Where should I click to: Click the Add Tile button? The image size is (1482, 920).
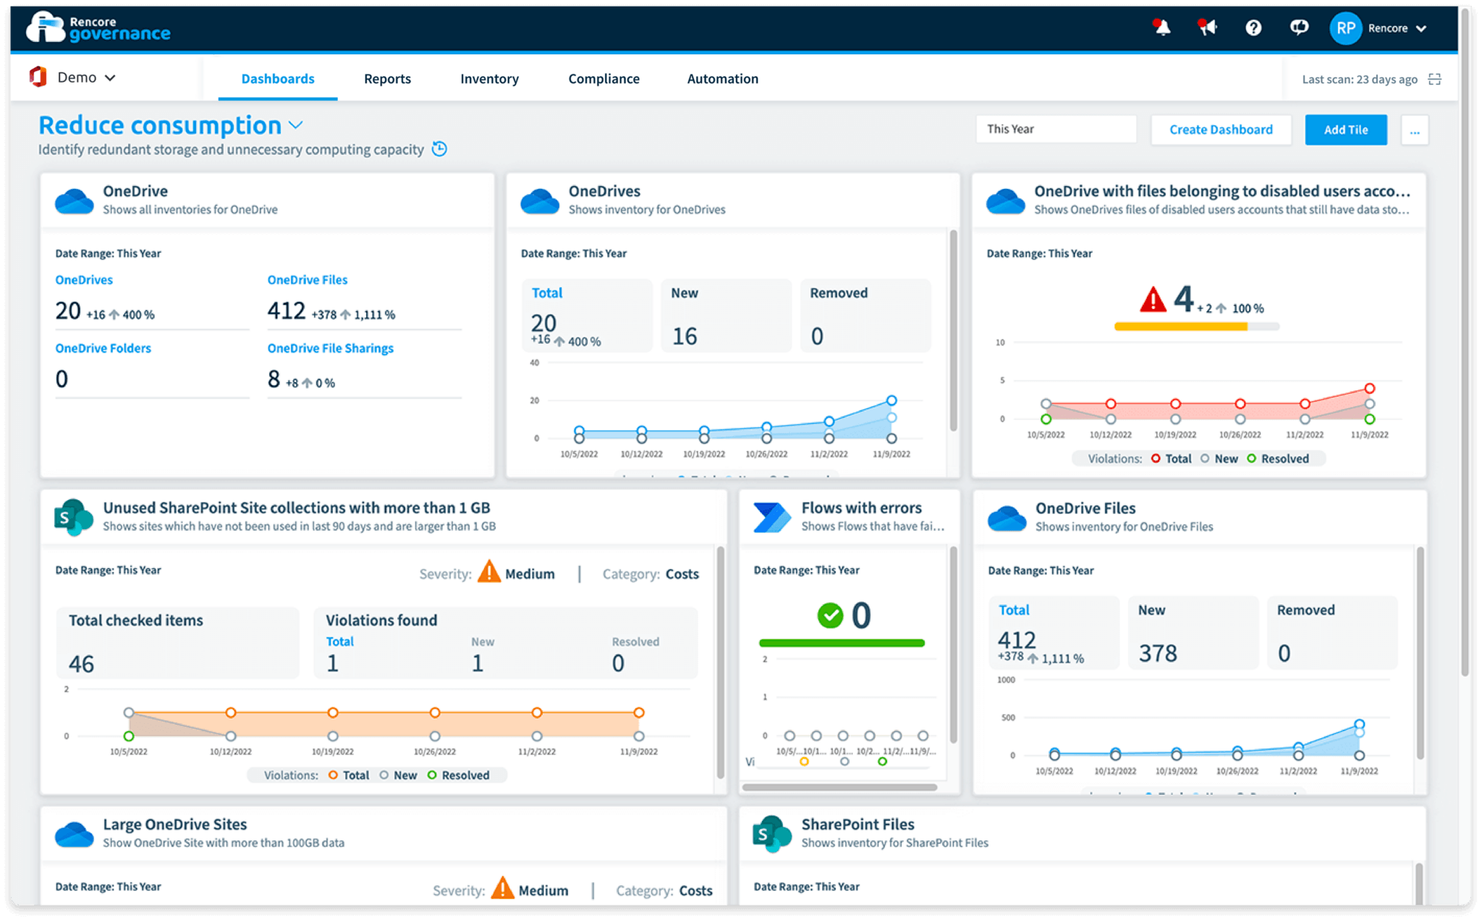(1345, 130)
